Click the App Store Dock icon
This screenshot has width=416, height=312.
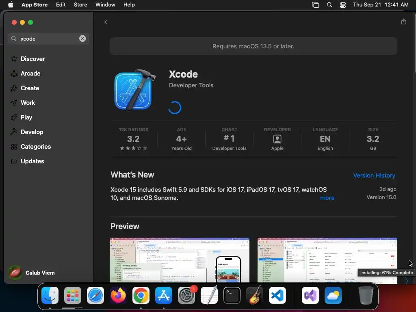164,295
